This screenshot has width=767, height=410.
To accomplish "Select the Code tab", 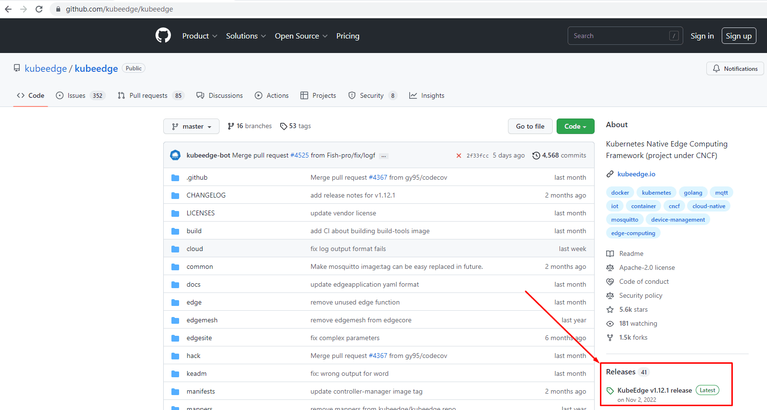I will (x=30, y=95).
